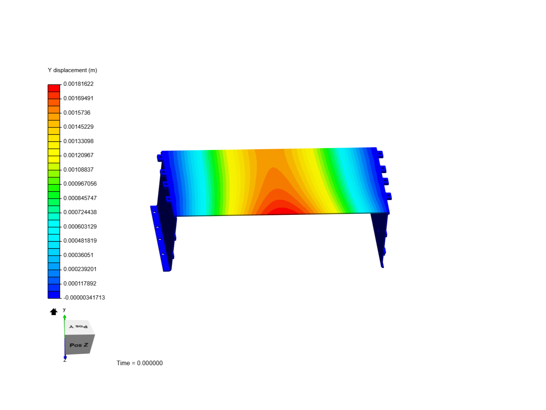The image size is (546, 410).
Task: Select the legend value 0.000117892
Action: tap(80, 283)
